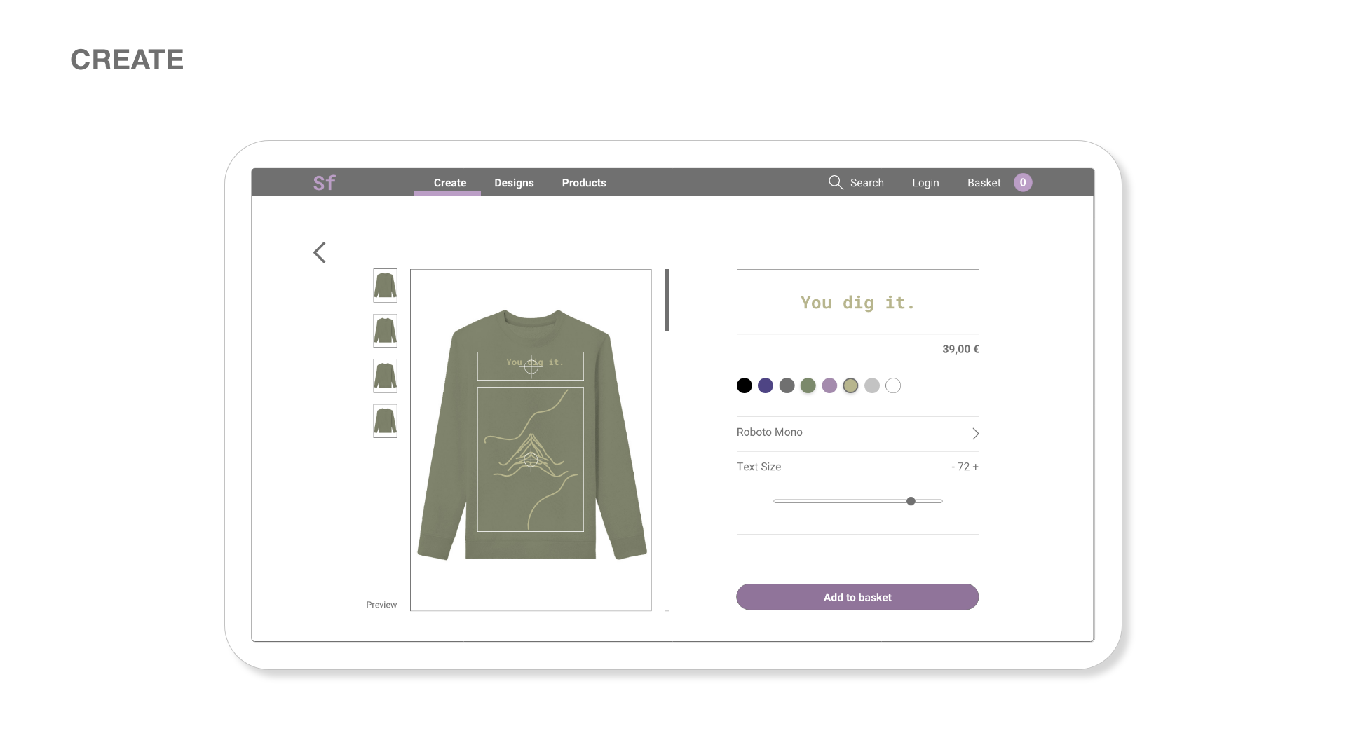Switch to the Products tab
The image size is (1346, 740).
pos(584,183)
